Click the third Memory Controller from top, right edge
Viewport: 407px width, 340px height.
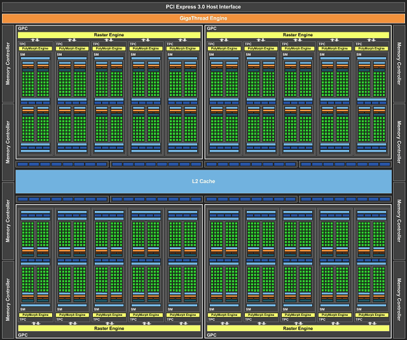tap(399, 221)
